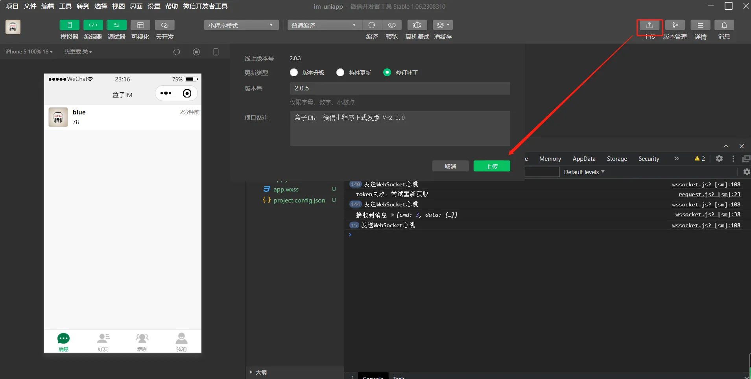Open wssocket.js source link at line 38
The height and width of the screenshot is (379, 751).
tap(707, 215)
